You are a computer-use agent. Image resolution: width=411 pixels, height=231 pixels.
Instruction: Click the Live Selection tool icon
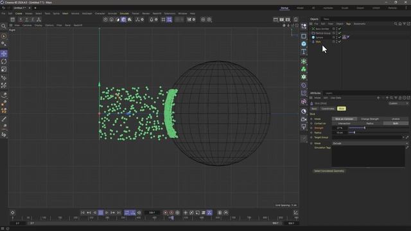click(x=4, y=36)
